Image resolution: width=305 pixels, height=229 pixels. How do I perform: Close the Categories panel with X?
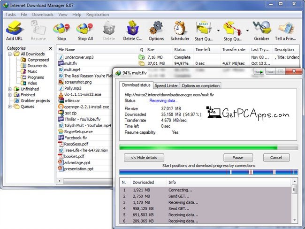pyautogui.click(x=51, y=48)
